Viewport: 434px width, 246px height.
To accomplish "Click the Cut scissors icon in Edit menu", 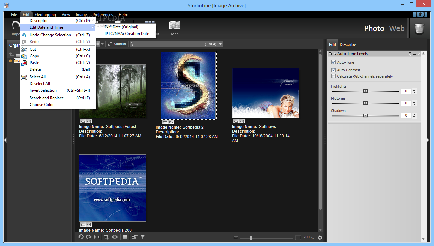I will click(x=24, y=49).
